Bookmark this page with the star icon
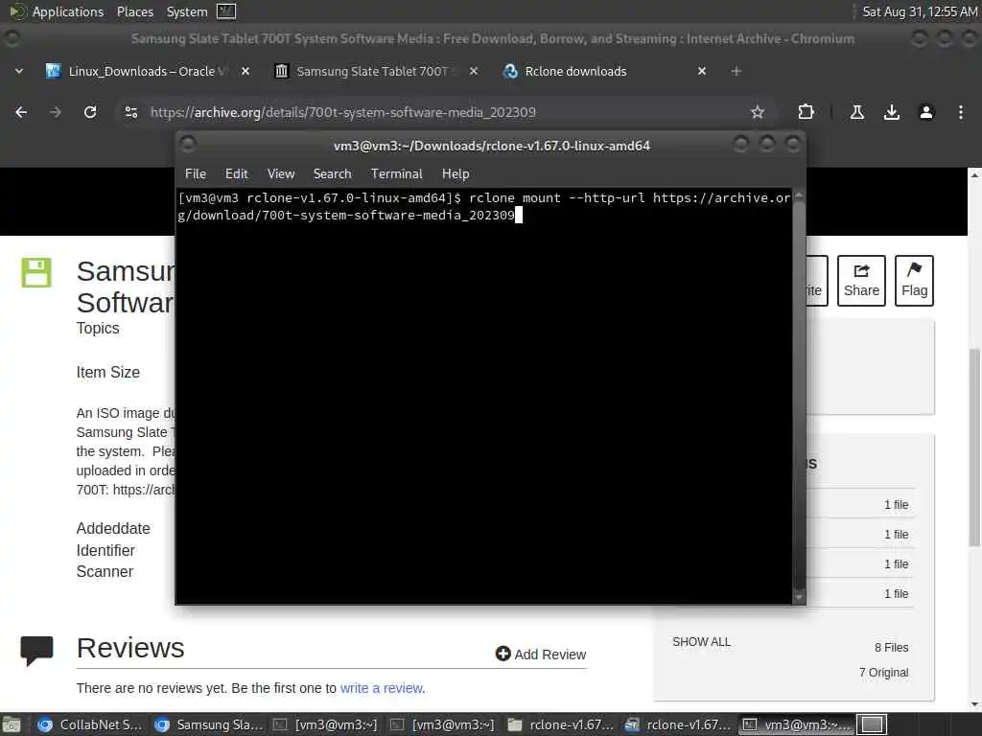982x736 pixels. tap(758, 112)
